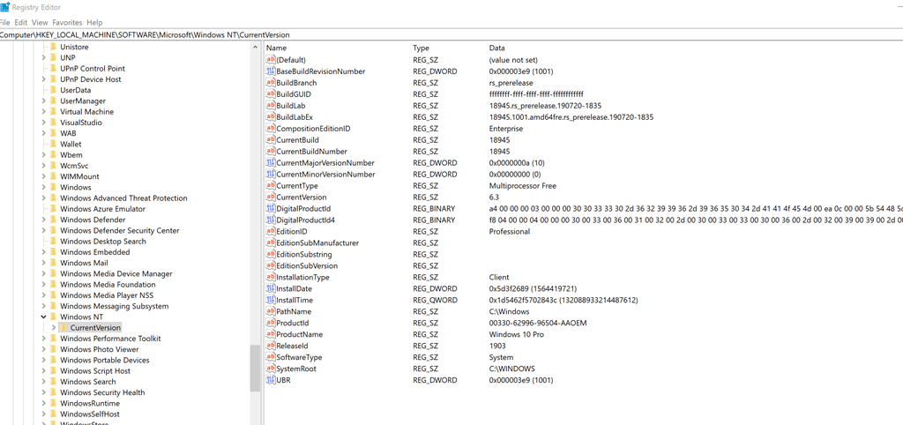Open the File menu
Viewport: 903px width, 425px height.
pos(4,22)
